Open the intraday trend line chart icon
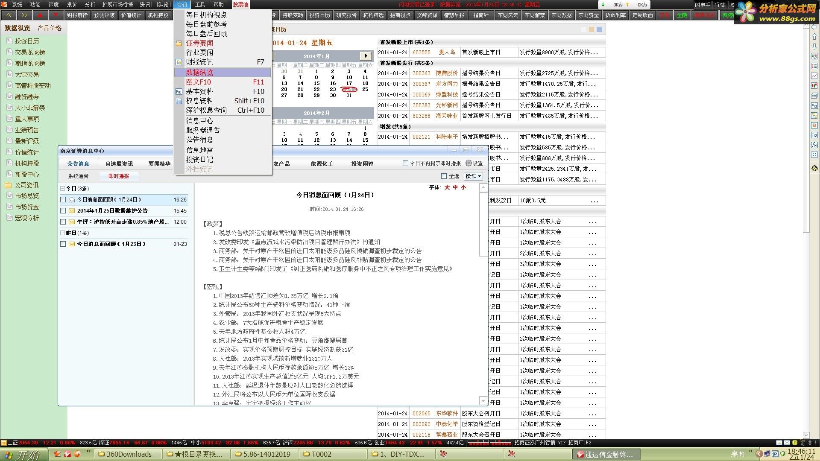Viewport: 820px width, 461px height. pos(814,76)
